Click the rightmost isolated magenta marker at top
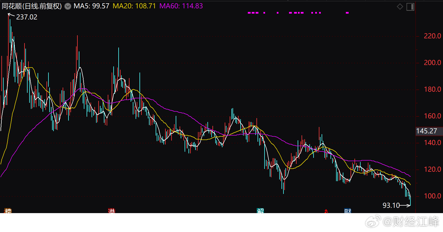 point(347,13)
